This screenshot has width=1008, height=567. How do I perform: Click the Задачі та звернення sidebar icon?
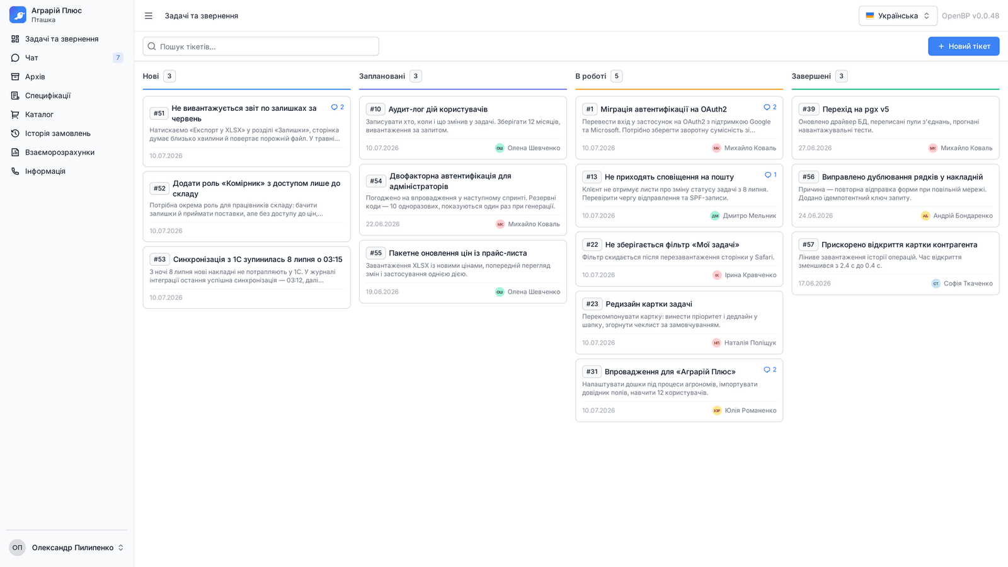pyautogui.click(x=15, y=39)
